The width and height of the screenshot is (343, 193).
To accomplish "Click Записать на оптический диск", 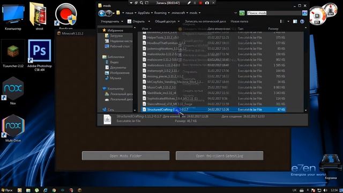I will click(205, 21).
